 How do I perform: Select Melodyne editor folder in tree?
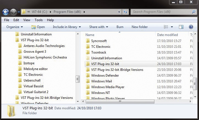pyautogui.click(x=35, y=69)
